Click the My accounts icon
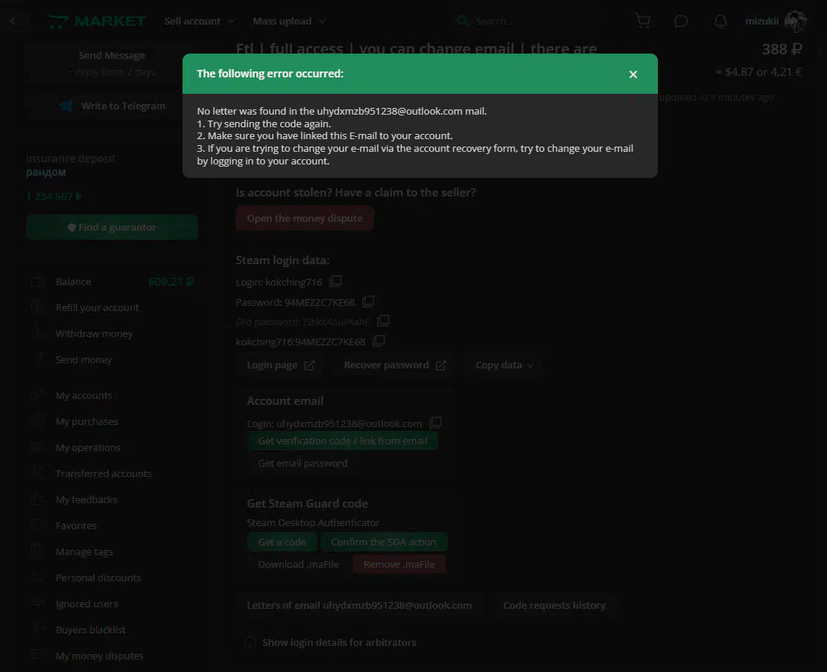 [x=37, y=394]
